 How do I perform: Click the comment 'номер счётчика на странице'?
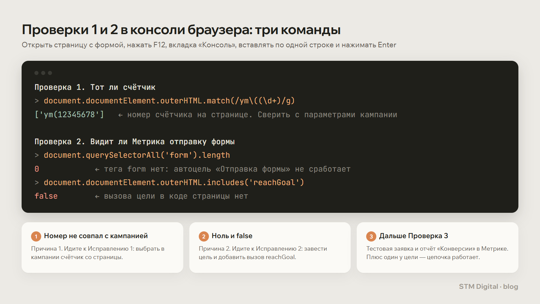(258, 115)
